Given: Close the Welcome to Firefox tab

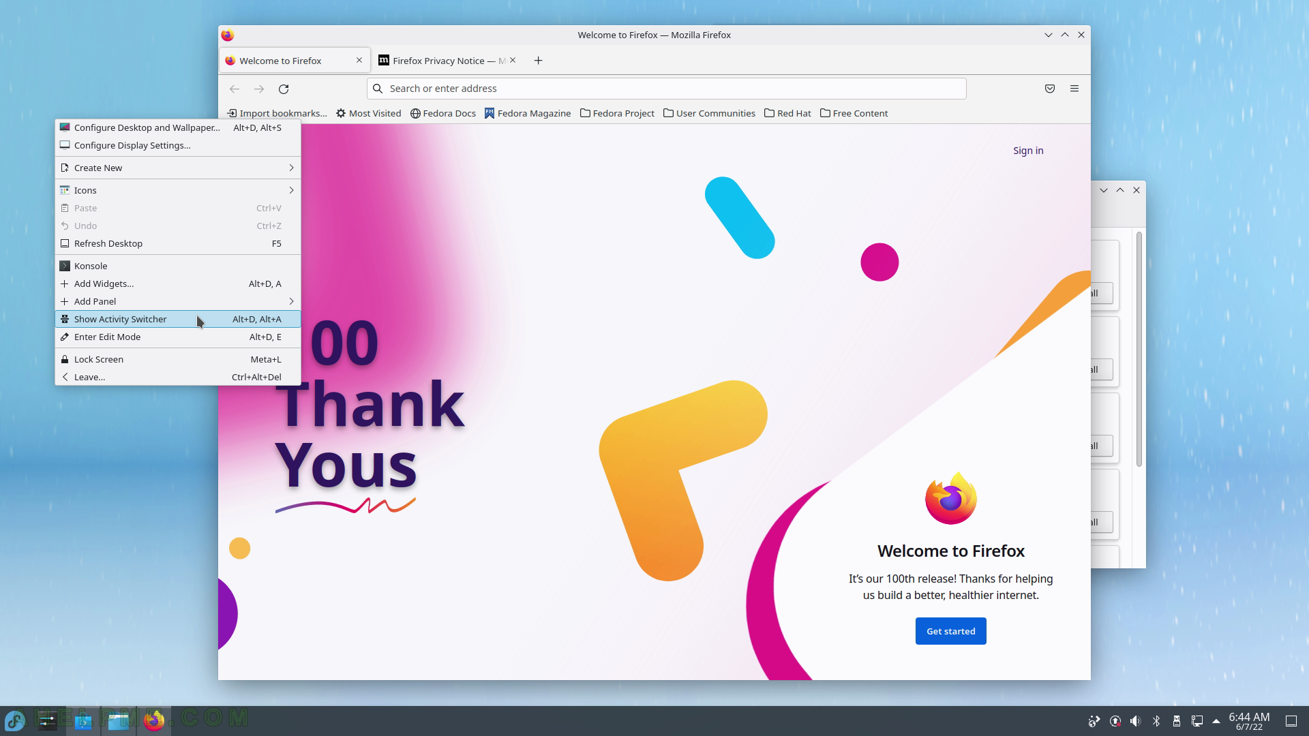Looking at the screenshot, I should pyautogui.click(x=359, y=60).
